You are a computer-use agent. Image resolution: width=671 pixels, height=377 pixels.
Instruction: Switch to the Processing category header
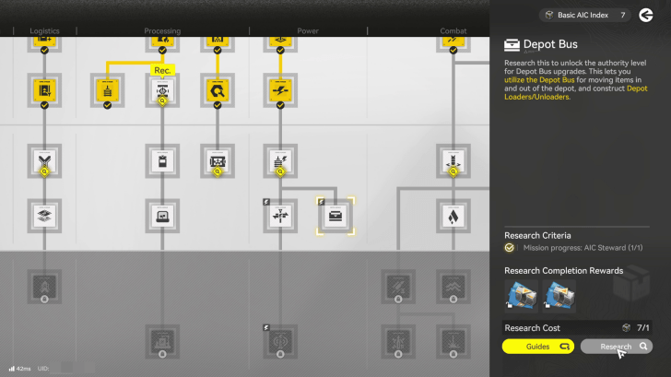coord(162,31)
